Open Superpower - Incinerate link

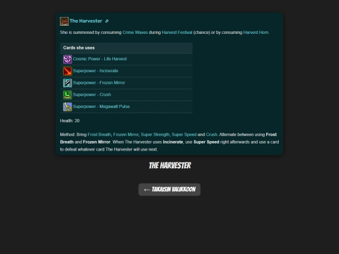[95, 71]
